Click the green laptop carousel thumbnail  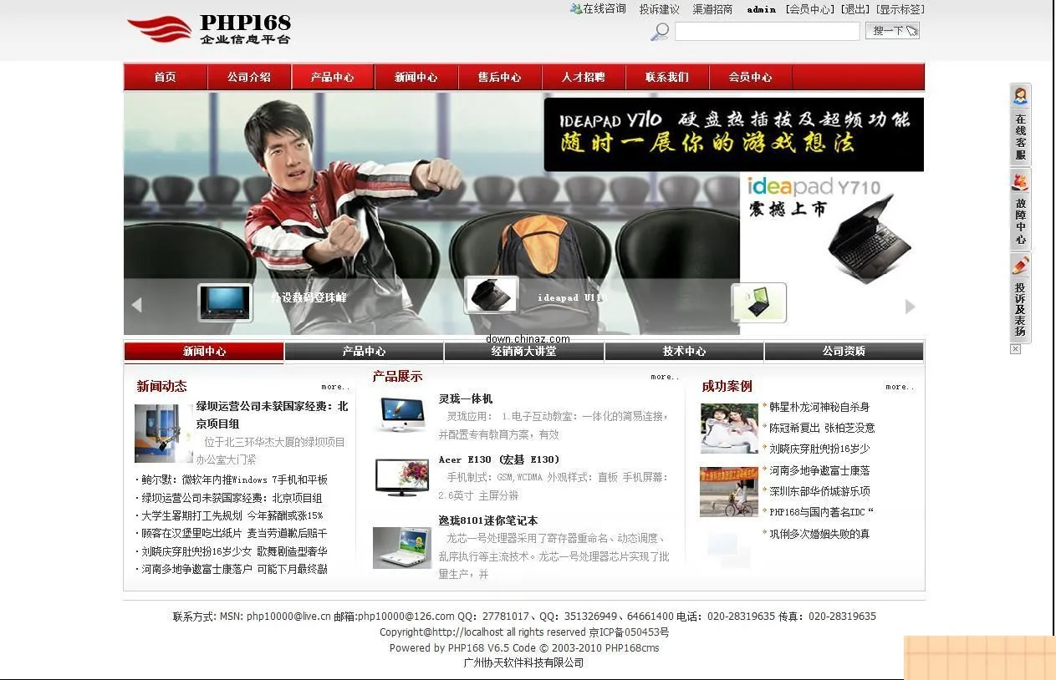758,302
